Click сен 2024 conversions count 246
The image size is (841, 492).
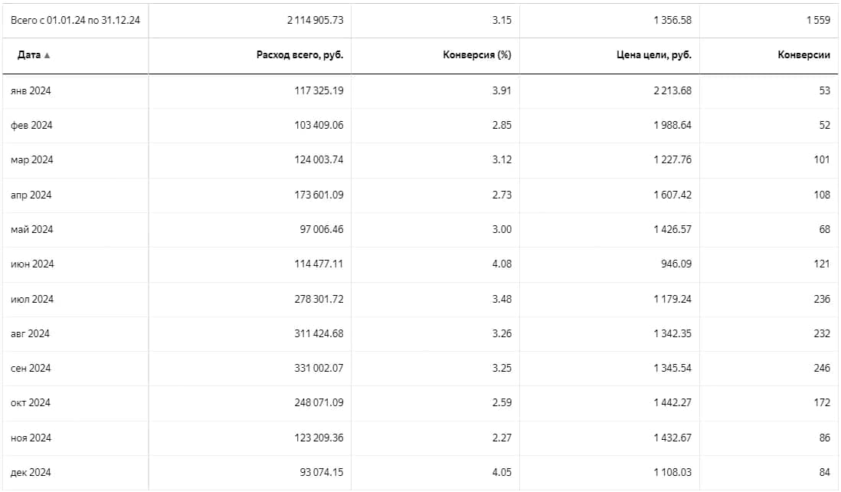(822, 368)
